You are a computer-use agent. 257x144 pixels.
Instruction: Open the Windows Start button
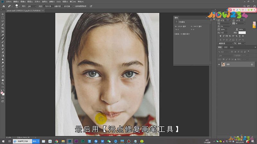[x=3, y=141]
